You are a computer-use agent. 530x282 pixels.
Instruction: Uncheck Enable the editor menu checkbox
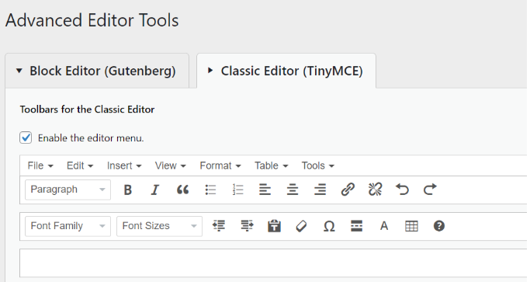[26, 138]
